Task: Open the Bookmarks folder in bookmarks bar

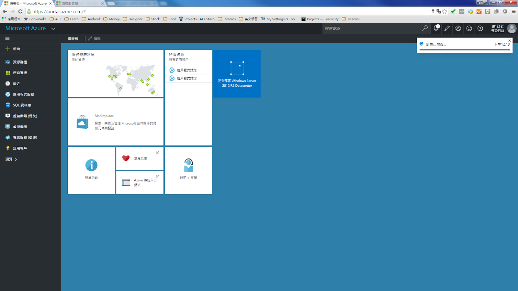Action: pyautogui.click(x=35, y=19)
